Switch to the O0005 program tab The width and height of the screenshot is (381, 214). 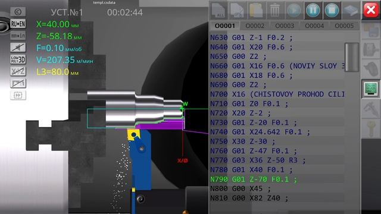coord(344,26)
